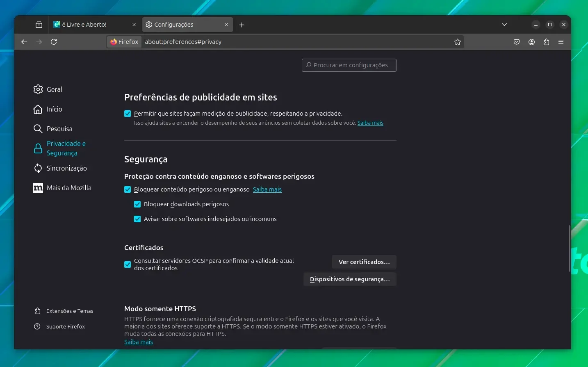Open Saiba mais link beside Bloquear conteúdo perigoso
This screenshot has width=588, height=367.
[x=267, y=189]
